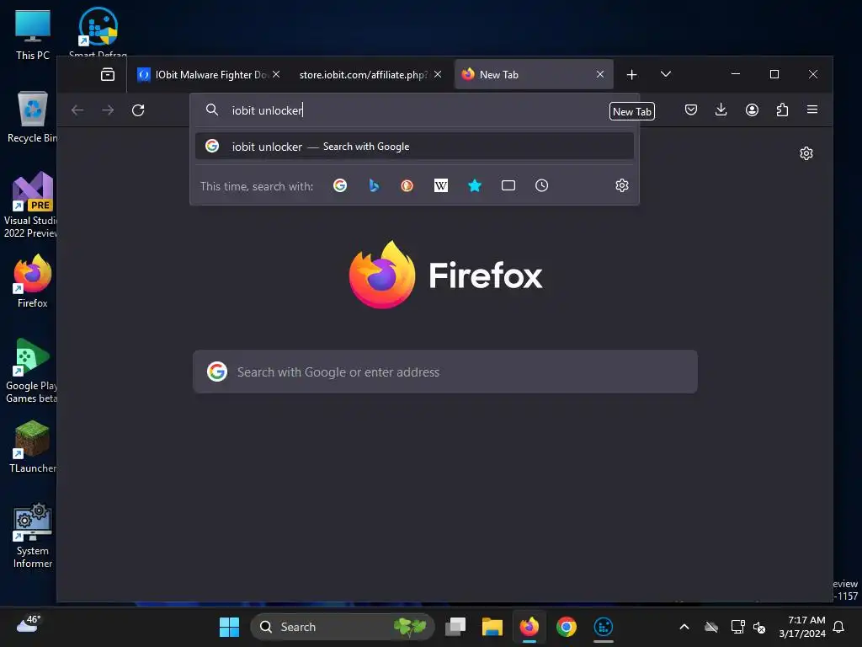Open System Informer desktop shortcut

click(x=33, y=535)
